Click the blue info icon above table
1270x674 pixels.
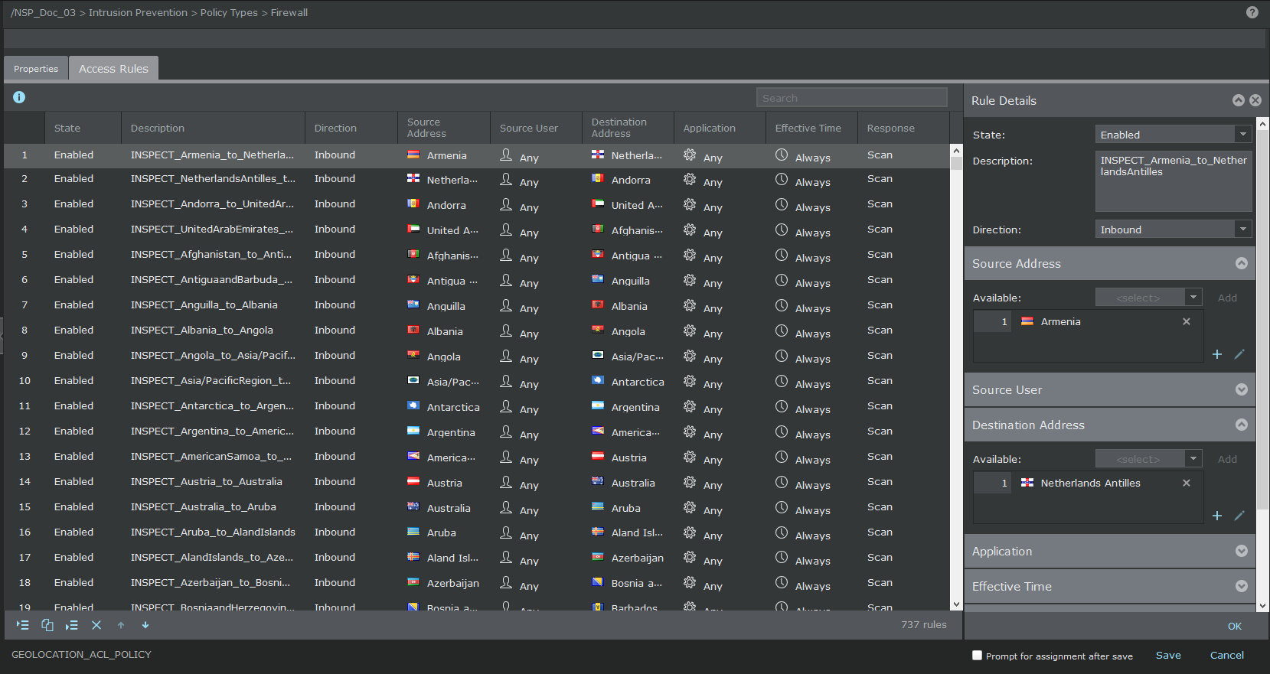19,97
